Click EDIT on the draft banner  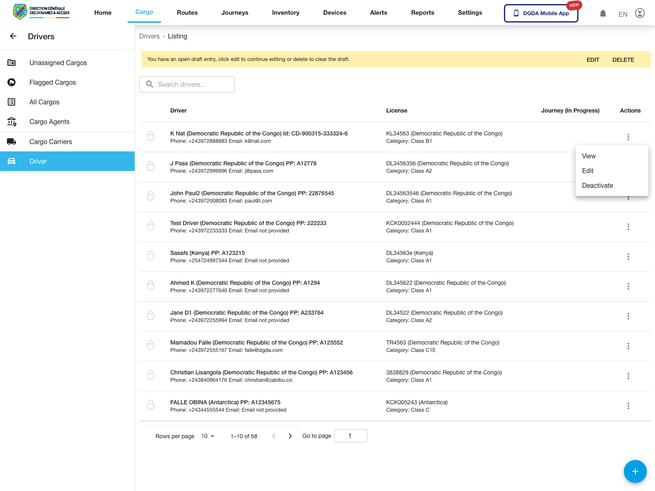(592, 60)
